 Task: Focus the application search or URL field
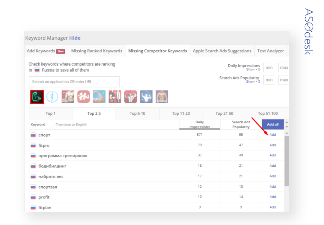click(74, 82)
